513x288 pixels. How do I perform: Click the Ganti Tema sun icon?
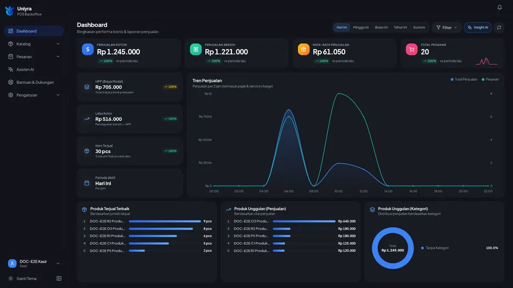[x=11, y=278]
